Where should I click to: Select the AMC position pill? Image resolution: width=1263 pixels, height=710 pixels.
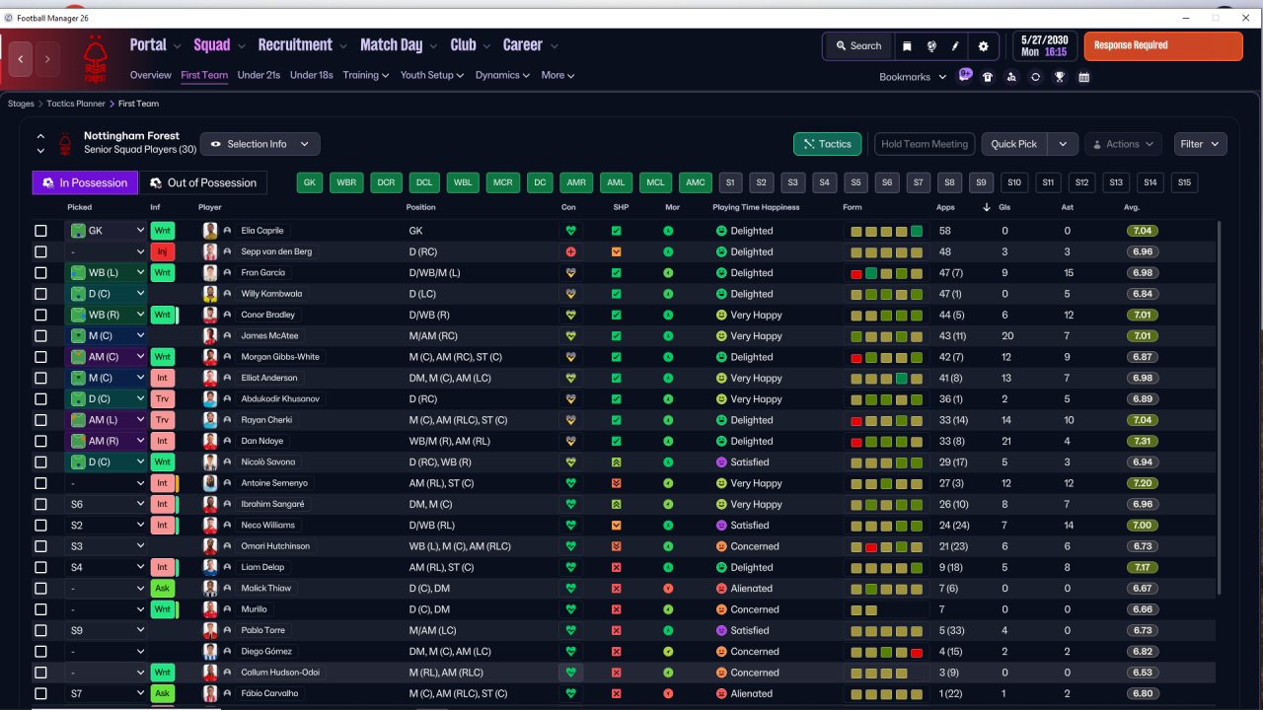coord(696,182)
